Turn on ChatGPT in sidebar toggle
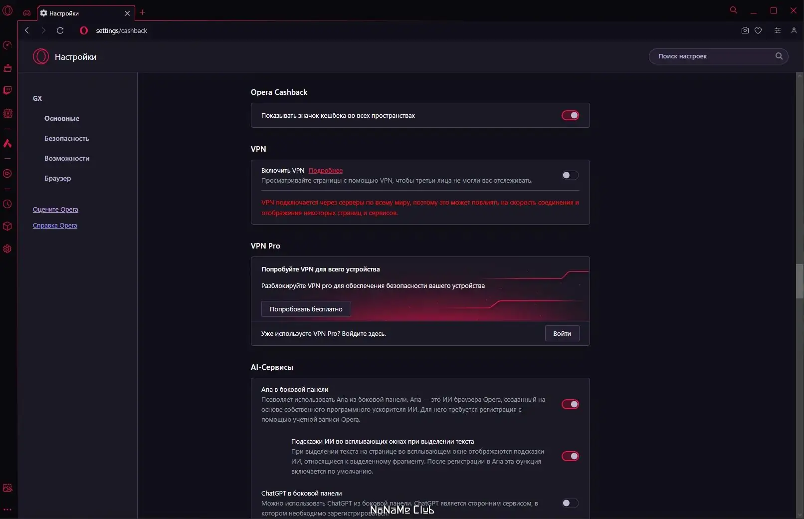804x519 pixels. click(570, 503)
